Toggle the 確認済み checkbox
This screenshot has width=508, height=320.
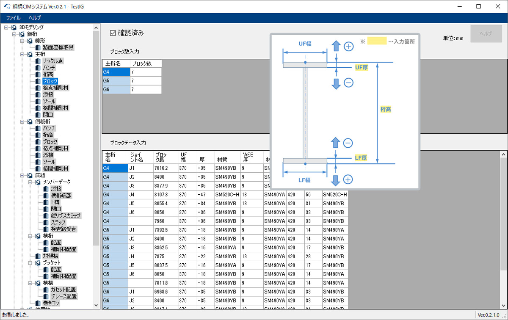pyautogui.click(x=113, y=33)
